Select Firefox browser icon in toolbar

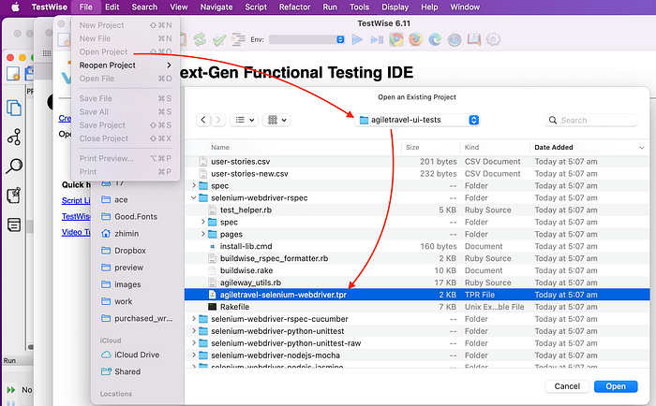click(x=415, y=39)
